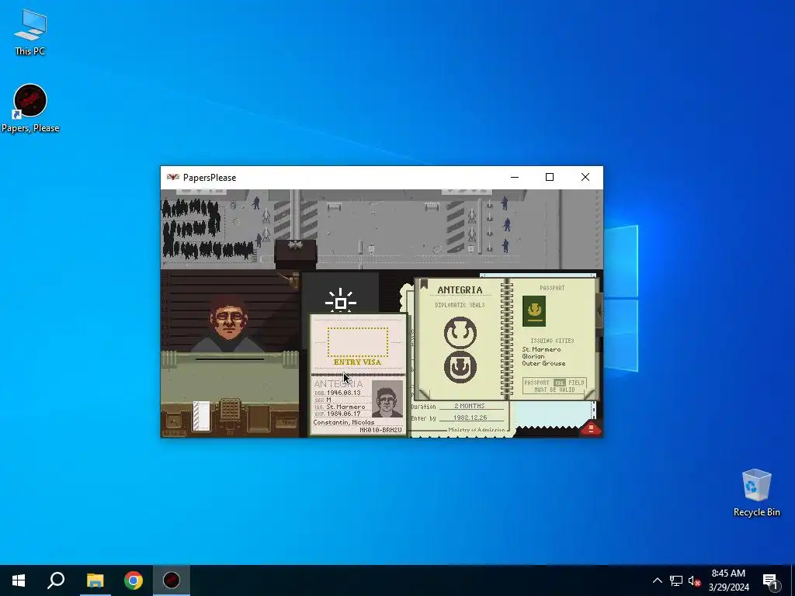Click the ANTEGRIA heading in rulebook
The height and width of the screenshot is (596, 795).
(460, 290)
